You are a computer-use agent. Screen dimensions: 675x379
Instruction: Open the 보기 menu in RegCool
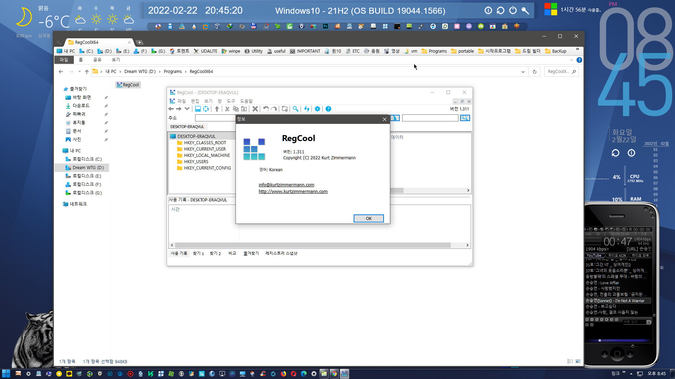pyautogui.click(x=208, y=101)
